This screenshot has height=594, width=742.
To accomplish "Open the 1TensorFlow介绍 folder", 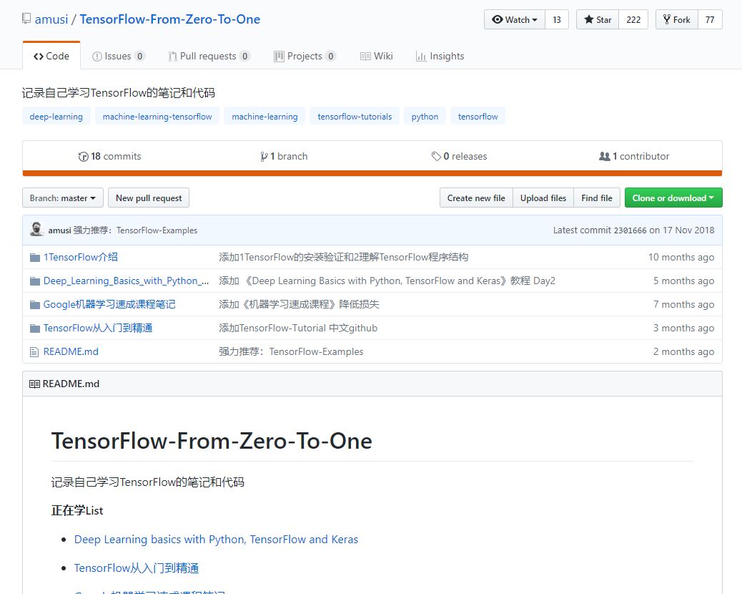I will tap(81, 257).
